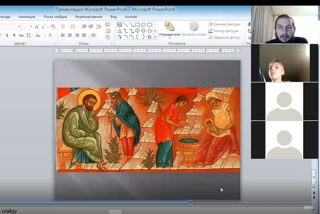Expand the shapes gallery with More arrow
Viewport: 320px width, 214px height.
click(x=155, y=37)
